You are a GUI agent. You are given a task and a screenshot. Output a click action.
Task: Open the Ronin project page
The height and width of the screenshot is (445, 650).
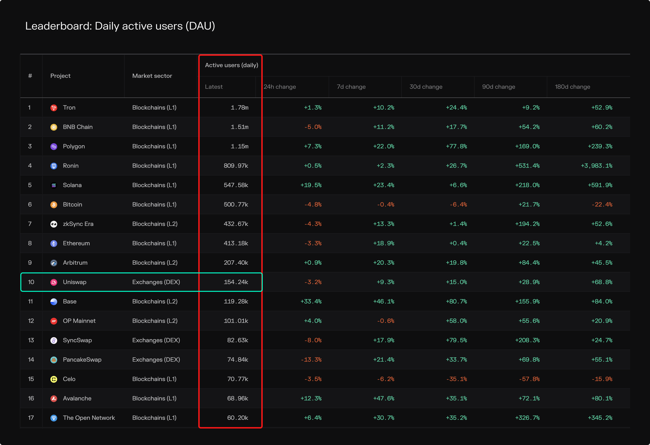[71, 165]
